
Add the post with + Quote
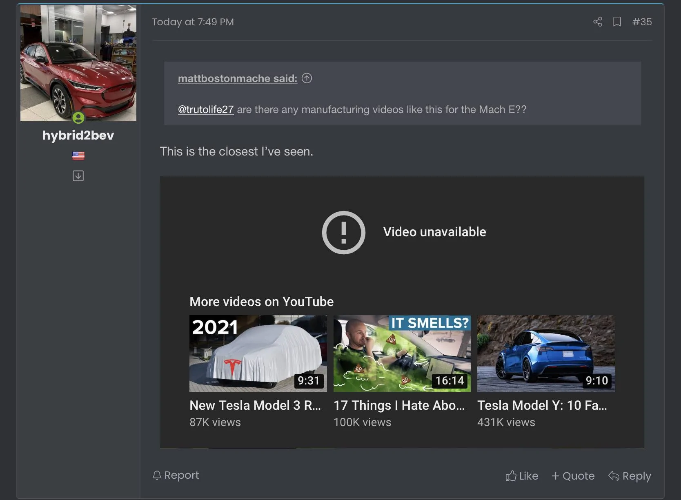point(573,476)
